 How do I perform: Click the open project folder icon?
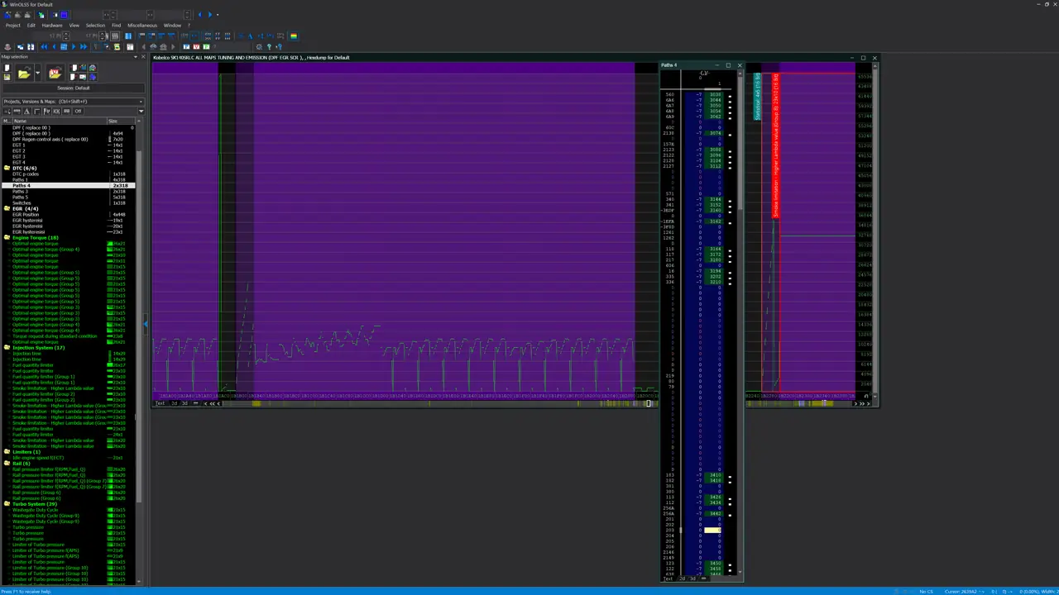pyautogui.click(x=24, y=74)
